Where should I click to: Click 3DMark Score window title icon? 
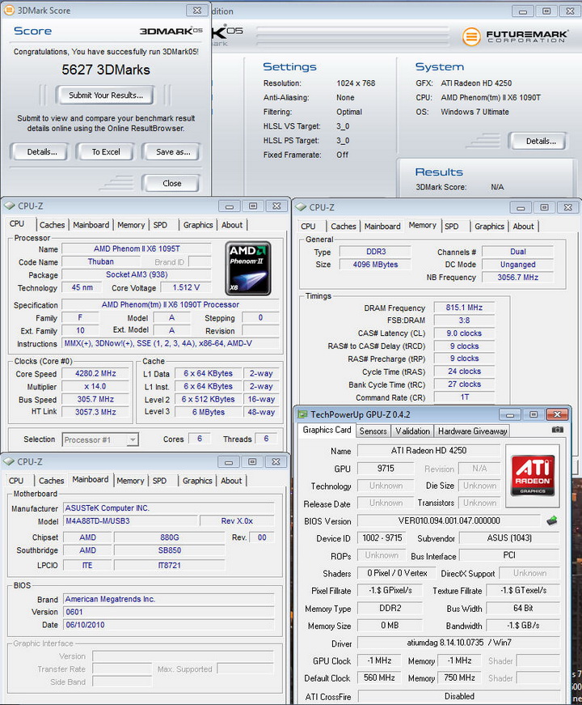pos(9,10)
